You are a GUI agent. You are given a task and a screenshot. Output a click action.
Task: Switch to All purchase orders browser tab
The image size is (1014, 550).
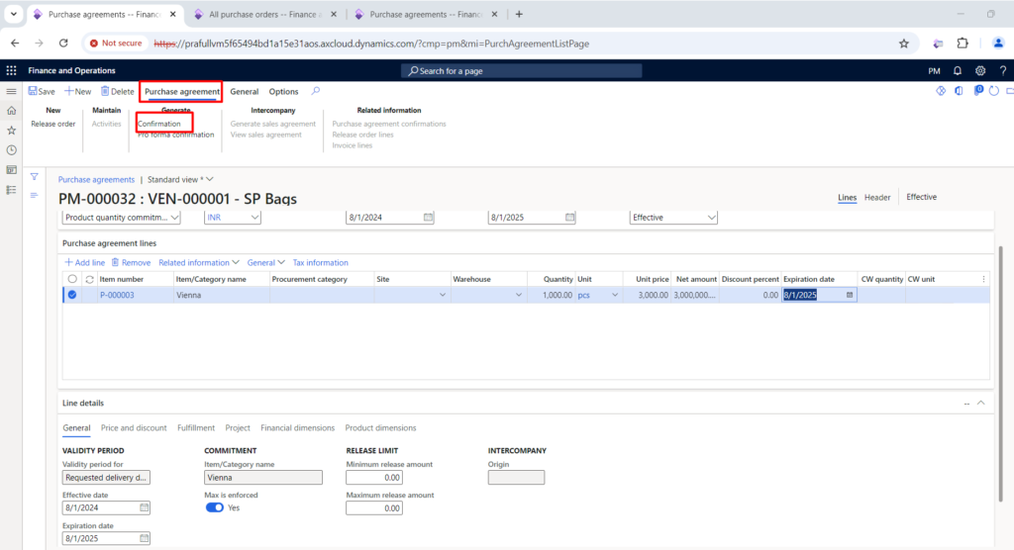coord(265,14)
